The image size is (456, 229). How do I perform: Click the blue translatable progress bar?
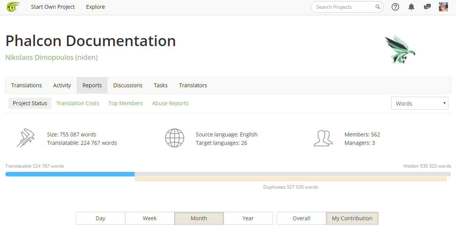(70, 174)
